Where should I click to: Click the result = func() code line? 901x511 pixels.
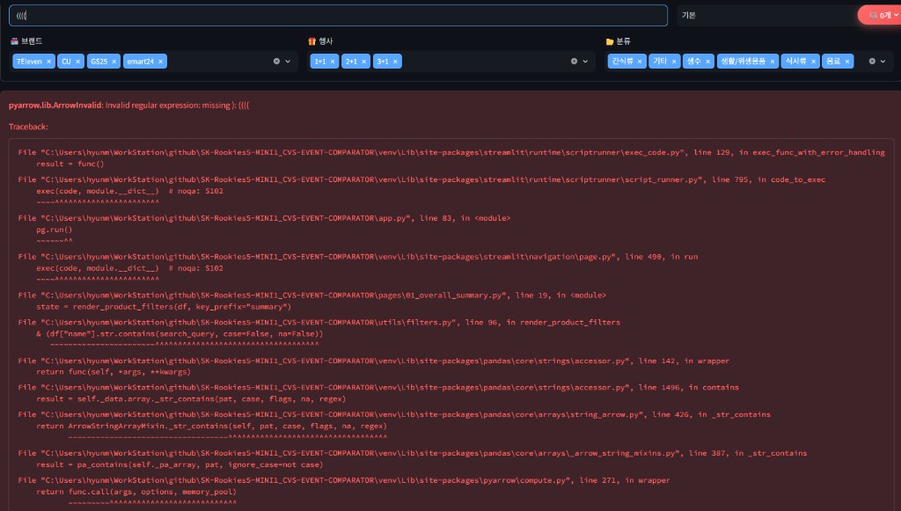click(x=70, y=164)
